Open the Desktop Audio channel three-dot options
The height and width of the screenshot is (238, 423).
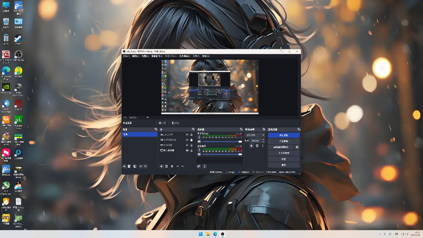click(x=199, y=150)
